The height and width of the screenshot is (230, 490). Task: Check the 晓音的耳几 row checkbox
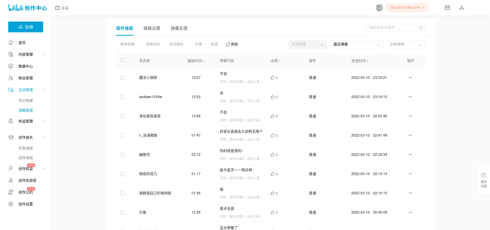click(x=122, y=174)
